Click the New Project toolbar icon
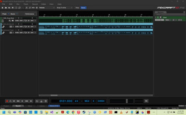 2,8
